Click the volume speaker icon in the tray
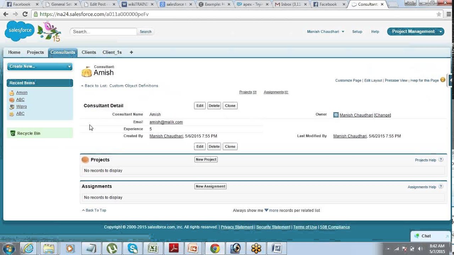The height and width of the screenshot is (255, 454). tap(420, 249)
